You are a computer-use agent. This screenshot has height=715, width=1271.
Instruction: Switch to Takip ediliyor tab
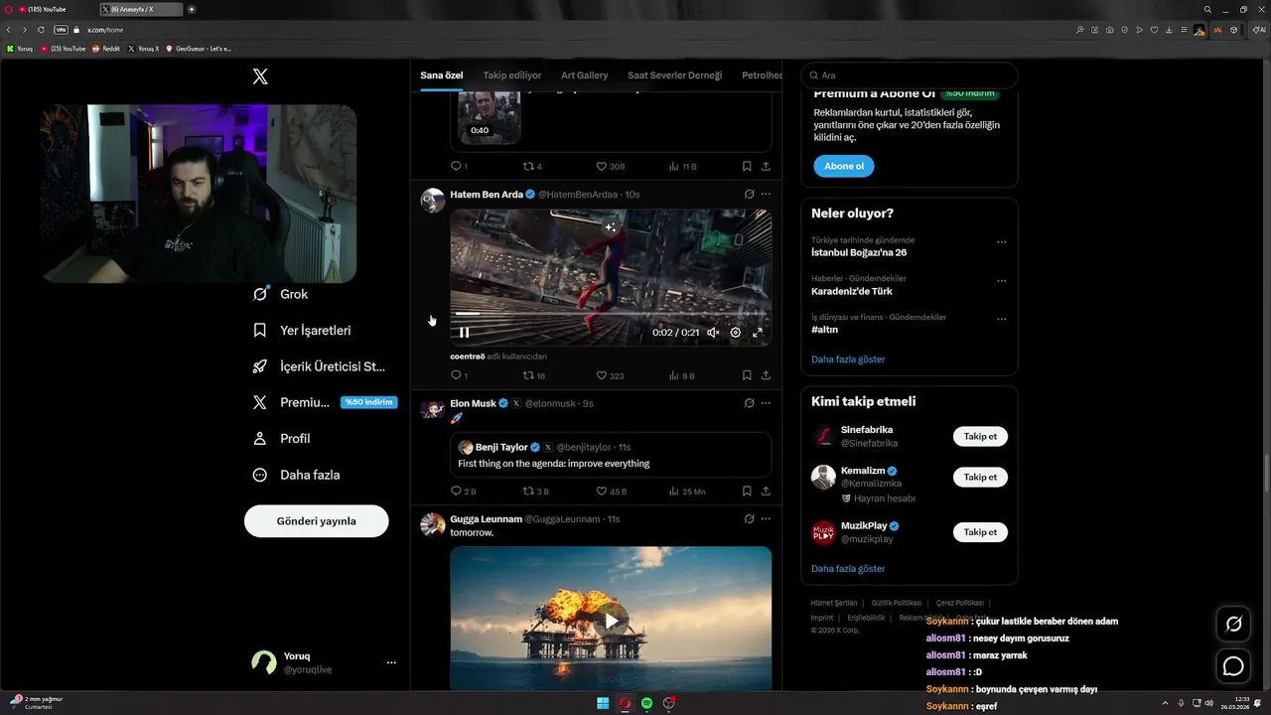click(x=512, y=75)
